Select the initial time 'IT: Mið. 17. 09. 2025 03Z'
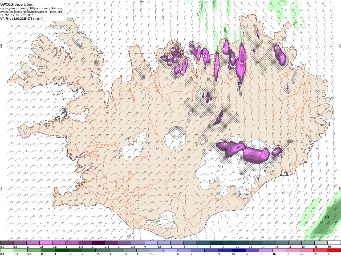 [x=17, y=15]
